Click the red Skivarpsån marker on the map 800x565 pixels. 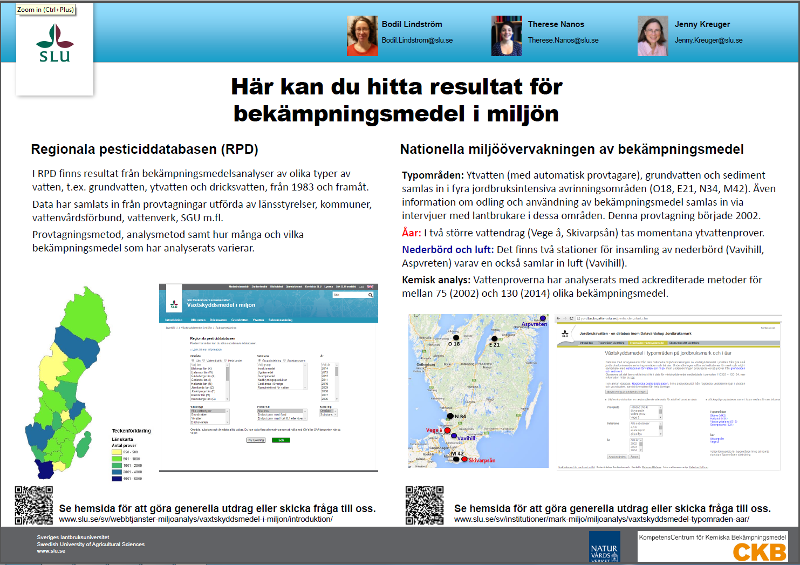pos(464,459)
